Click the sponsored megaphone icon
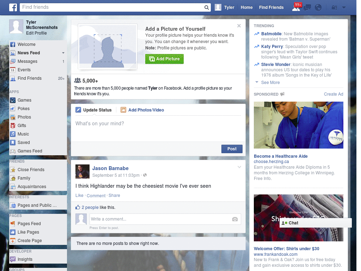 tap(282, 94)
